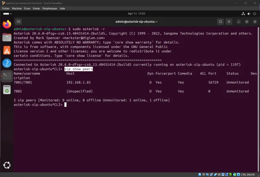
Task: Click the hard disk activity icon in VirtualBox status bar
Action: coord(200,175)
